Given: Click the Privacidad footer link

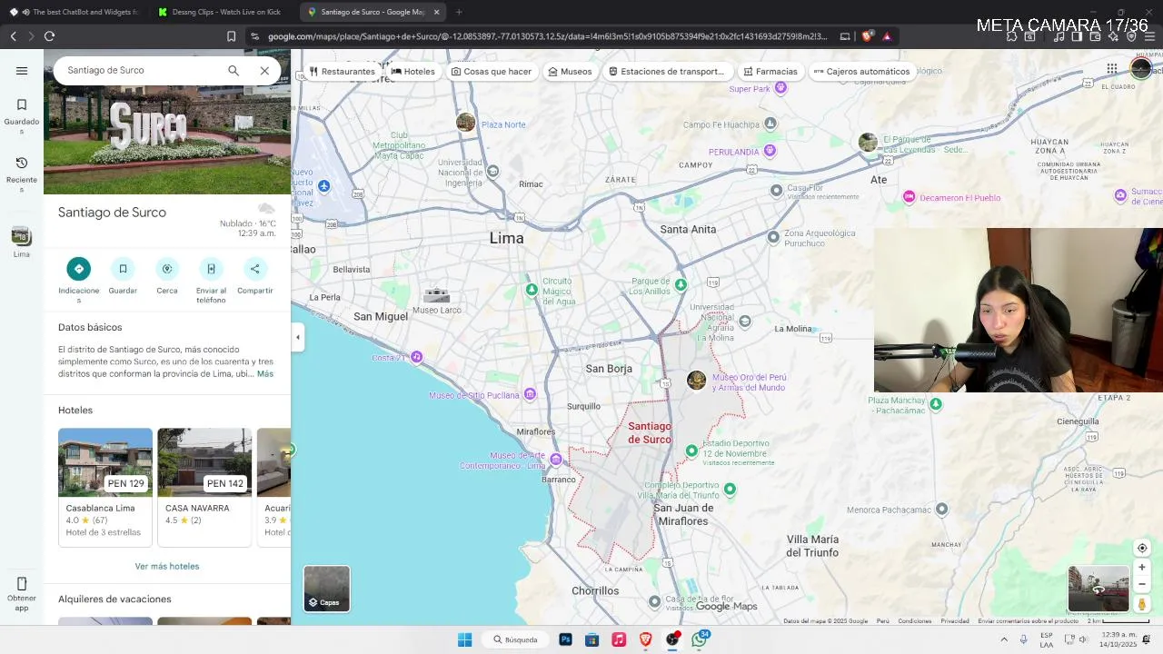Looking at the screenshot, I should [x=955, y=621].
